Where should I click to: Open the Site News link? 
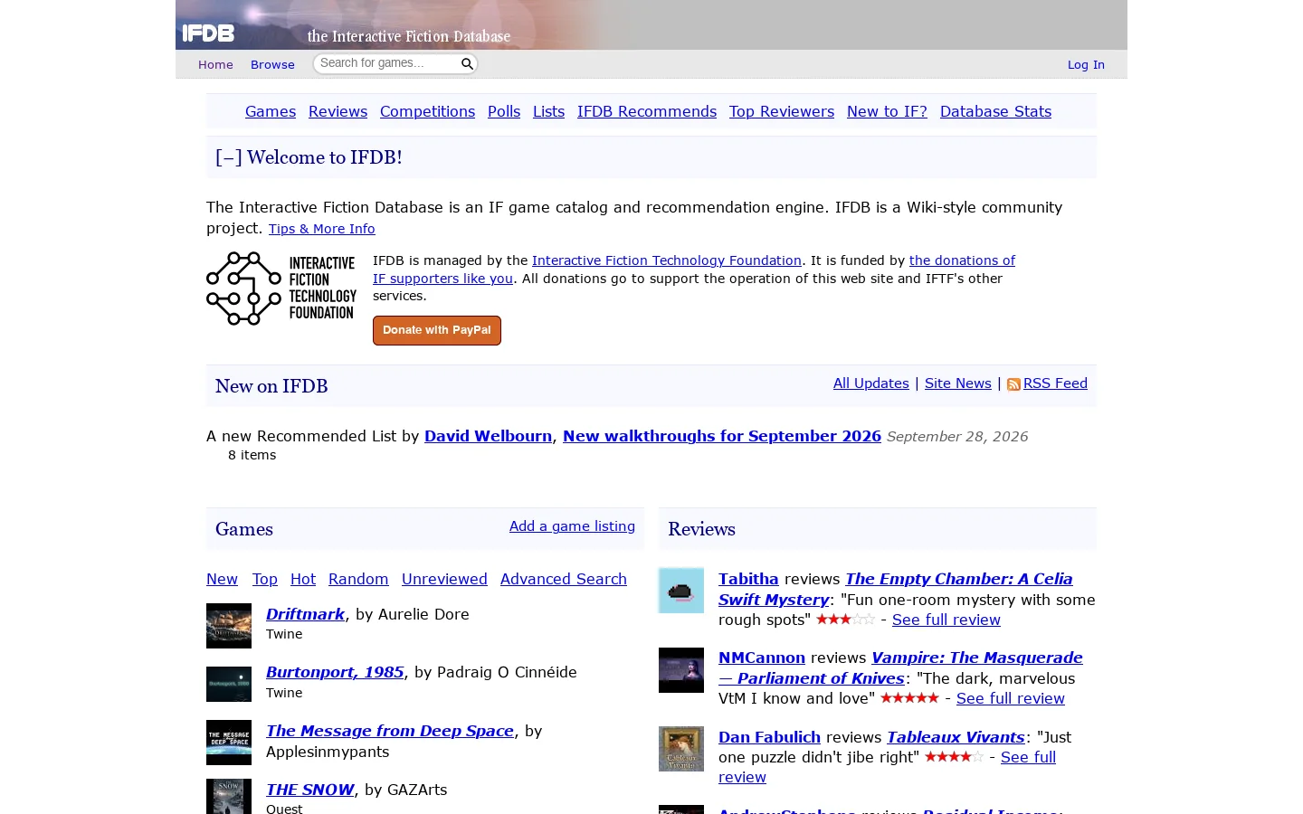click(958, 383)
